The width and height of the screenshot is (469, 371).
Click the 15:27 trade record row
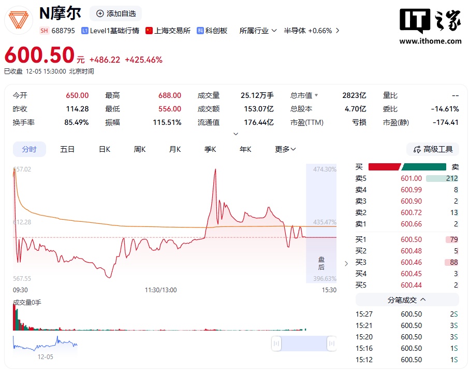click(407, 314)
